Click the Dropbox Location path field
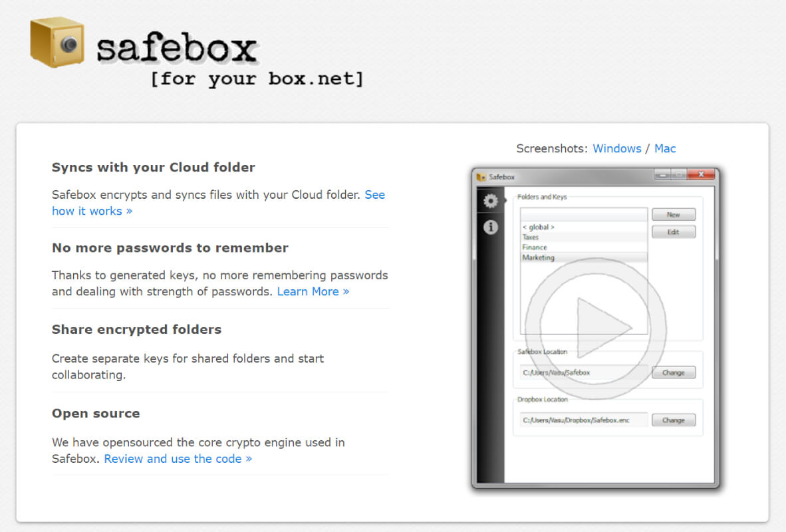The image size is (786, 532). click(x=584, y=420)
